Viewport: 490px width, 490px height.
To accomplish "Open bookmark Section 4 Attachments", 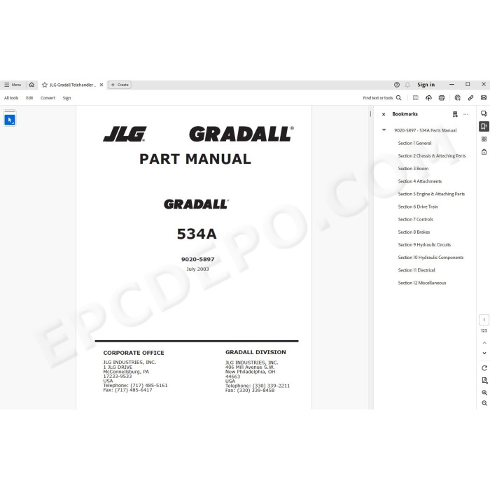I will tap(420, 181).
